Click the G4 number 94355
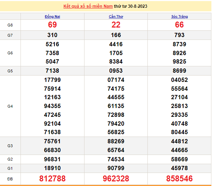Image resolution: width=216 pixels, height=186 pixels. (52, 106)
